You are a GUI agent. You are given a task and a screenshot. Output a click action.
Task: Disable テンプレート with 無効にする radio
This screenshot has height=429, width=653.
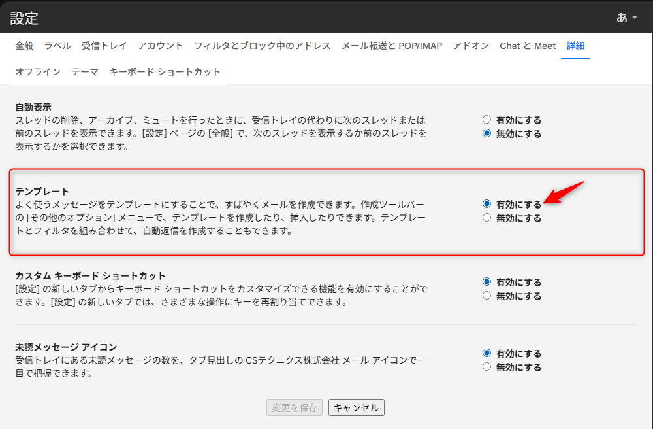coord(486,218)
